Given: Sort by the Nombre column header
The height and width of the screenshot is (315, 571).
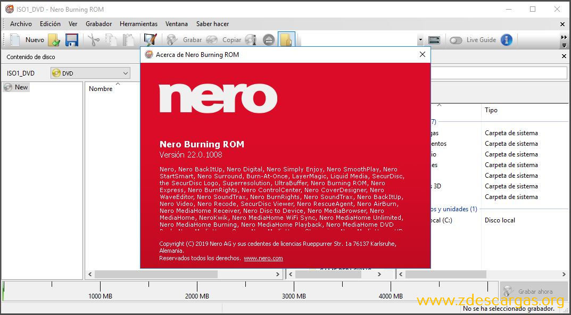Looking at the screenshot, I should (x=101, y=88).
